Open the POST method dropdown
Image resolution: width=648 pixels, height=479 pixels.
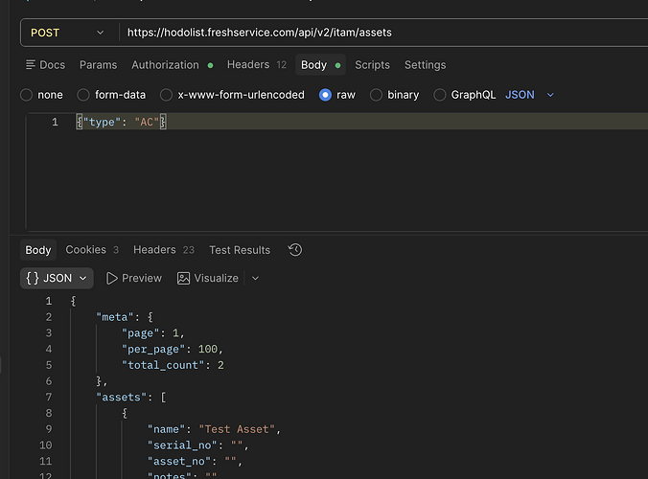pos(68,33)
